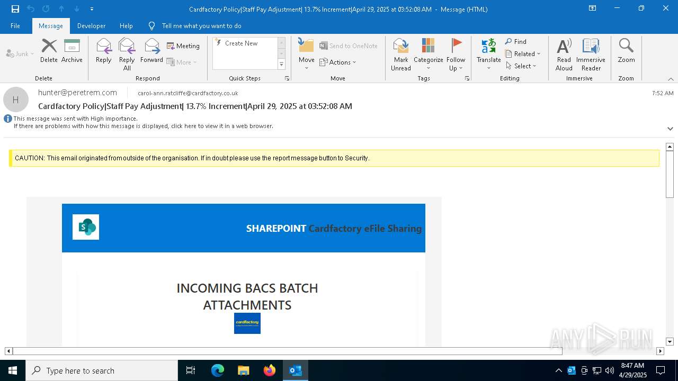678x381 pixels.
Task: Expand the message header chevron
Action: click(670, 129)
